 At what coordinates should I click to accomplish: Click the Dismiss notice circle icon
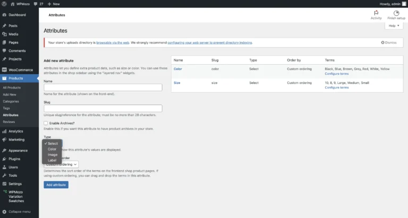coord(382,42)
